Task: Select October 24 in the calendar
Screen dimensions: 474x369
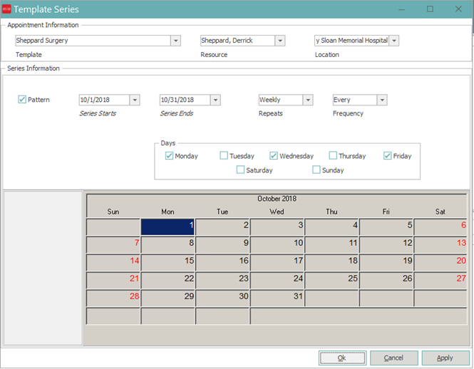Action: point(277,281)
